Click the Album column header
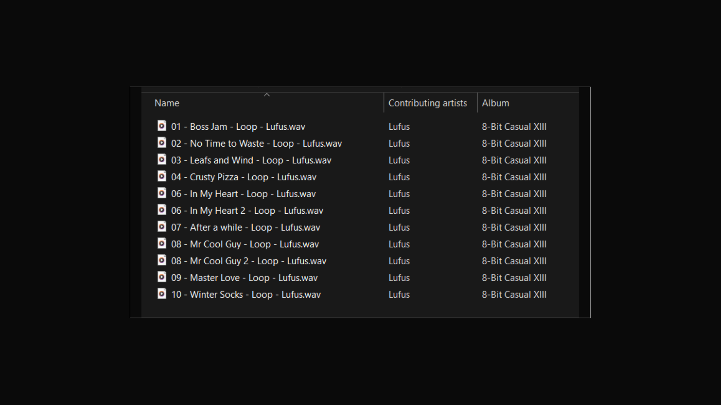Viewport: 721px width, 405px height. coord(495,103)
